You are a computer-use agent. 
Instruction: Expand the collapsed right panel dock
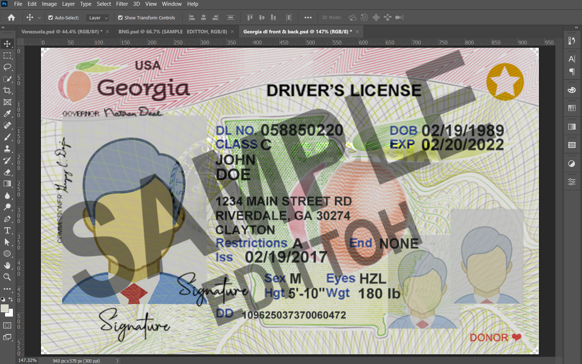[577, 27]
